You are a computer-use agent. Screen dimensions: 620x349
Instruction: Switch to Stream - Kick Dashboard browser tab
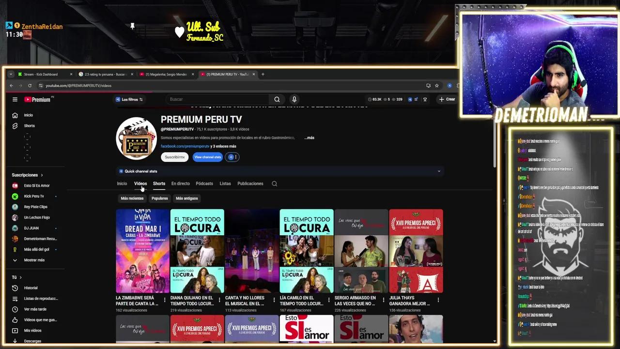click(45, 74)
